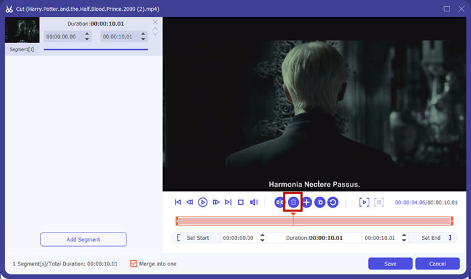Click the scissors icon in the title bar
The image size is (471, 279).
click(9, 9)
